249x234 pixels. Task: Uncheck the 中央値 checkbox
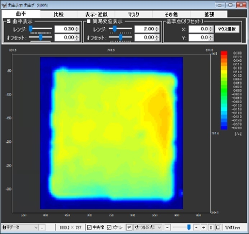click(89, 227)
